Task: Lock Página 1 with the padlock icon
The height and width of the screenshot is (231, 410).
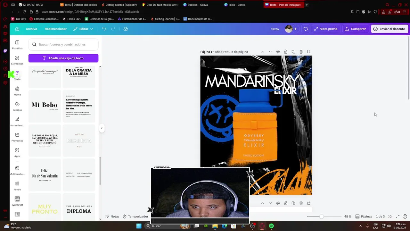Action: click(x=286, y=52)
